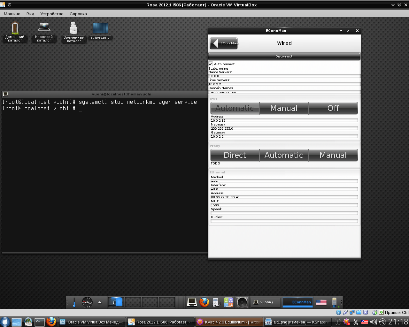
Task: Click the US flag keyboard layout on shelf
Action: (321, 302)
